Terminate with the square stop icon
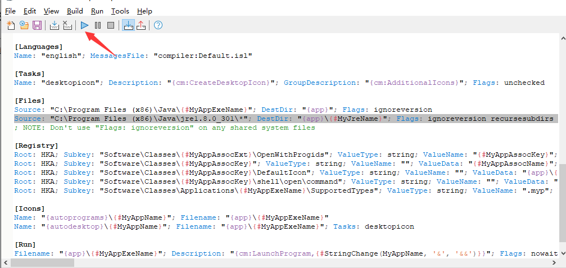Viewport: 566px width, 268px height. click(111, 25)
